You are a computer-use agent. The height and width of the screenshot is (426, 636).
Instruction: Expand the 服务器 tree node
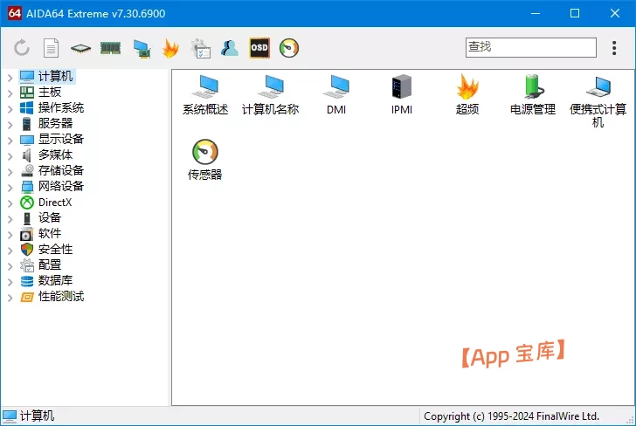tap(10, 125)
